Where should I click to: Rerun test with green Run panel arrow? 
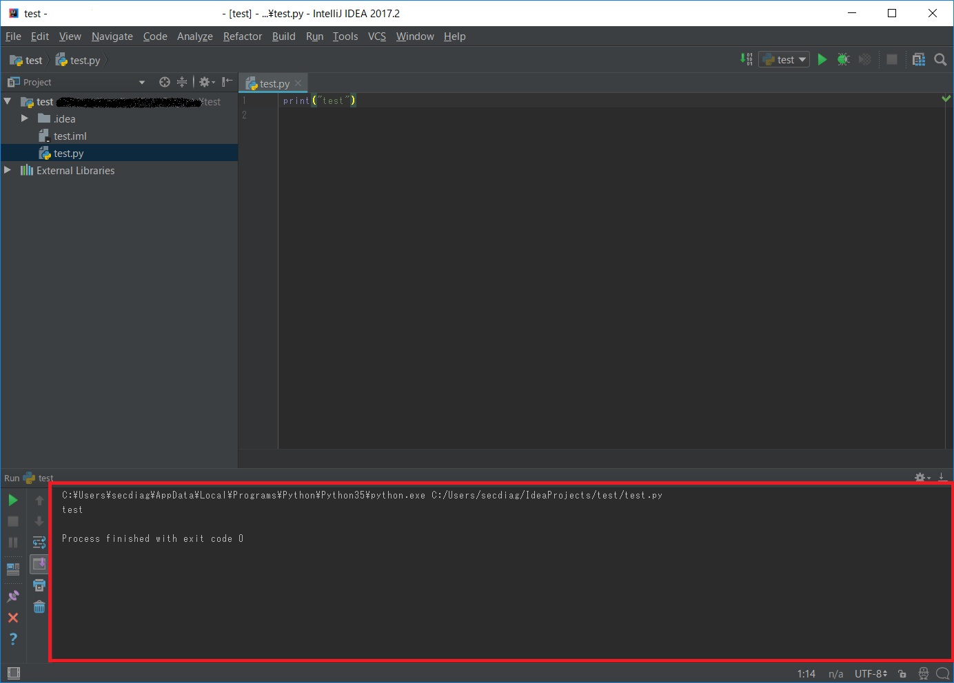coord(13,500)
